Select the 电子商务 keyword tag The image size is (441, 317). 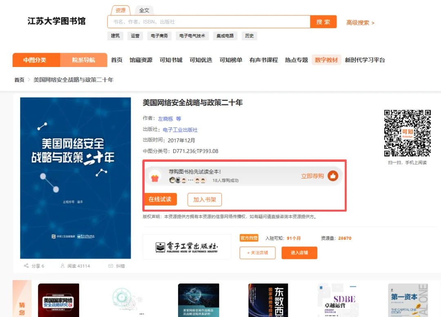159,36
